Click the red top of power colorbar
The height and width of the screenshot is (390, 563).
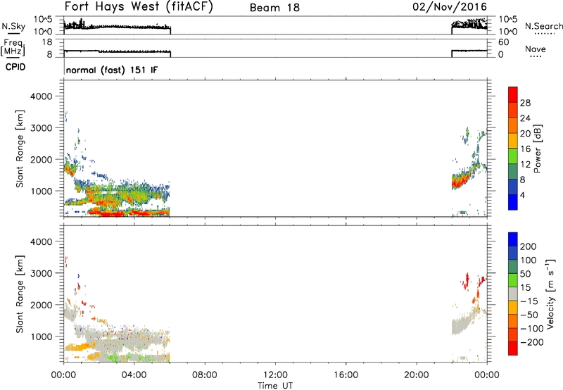point(513,94)
